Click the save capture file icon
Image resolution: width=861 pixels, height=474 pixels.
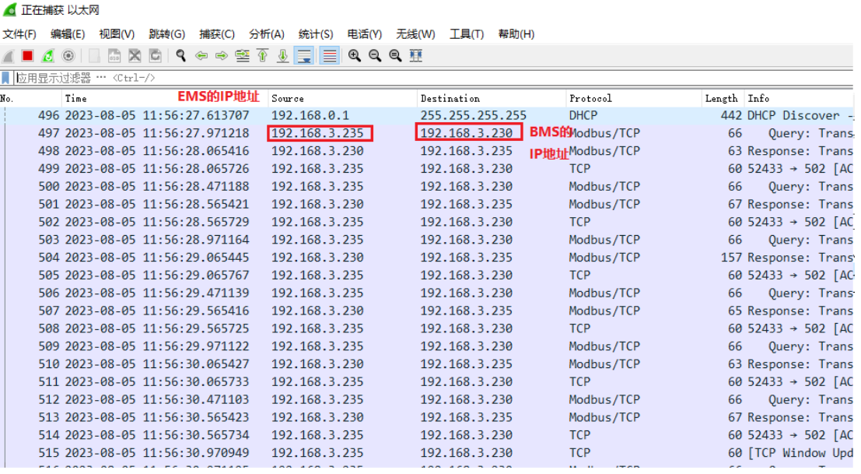pos(114,55)
